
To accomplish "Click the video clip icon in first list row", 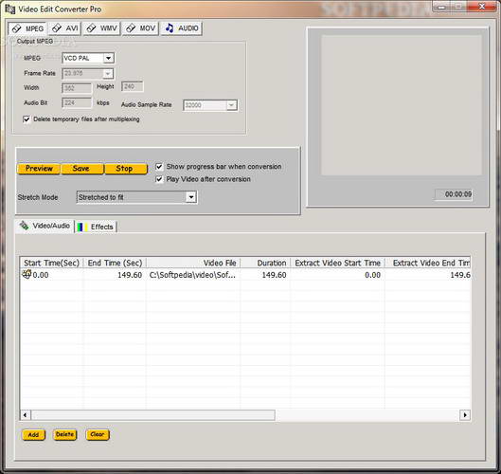I will [27, 274].
